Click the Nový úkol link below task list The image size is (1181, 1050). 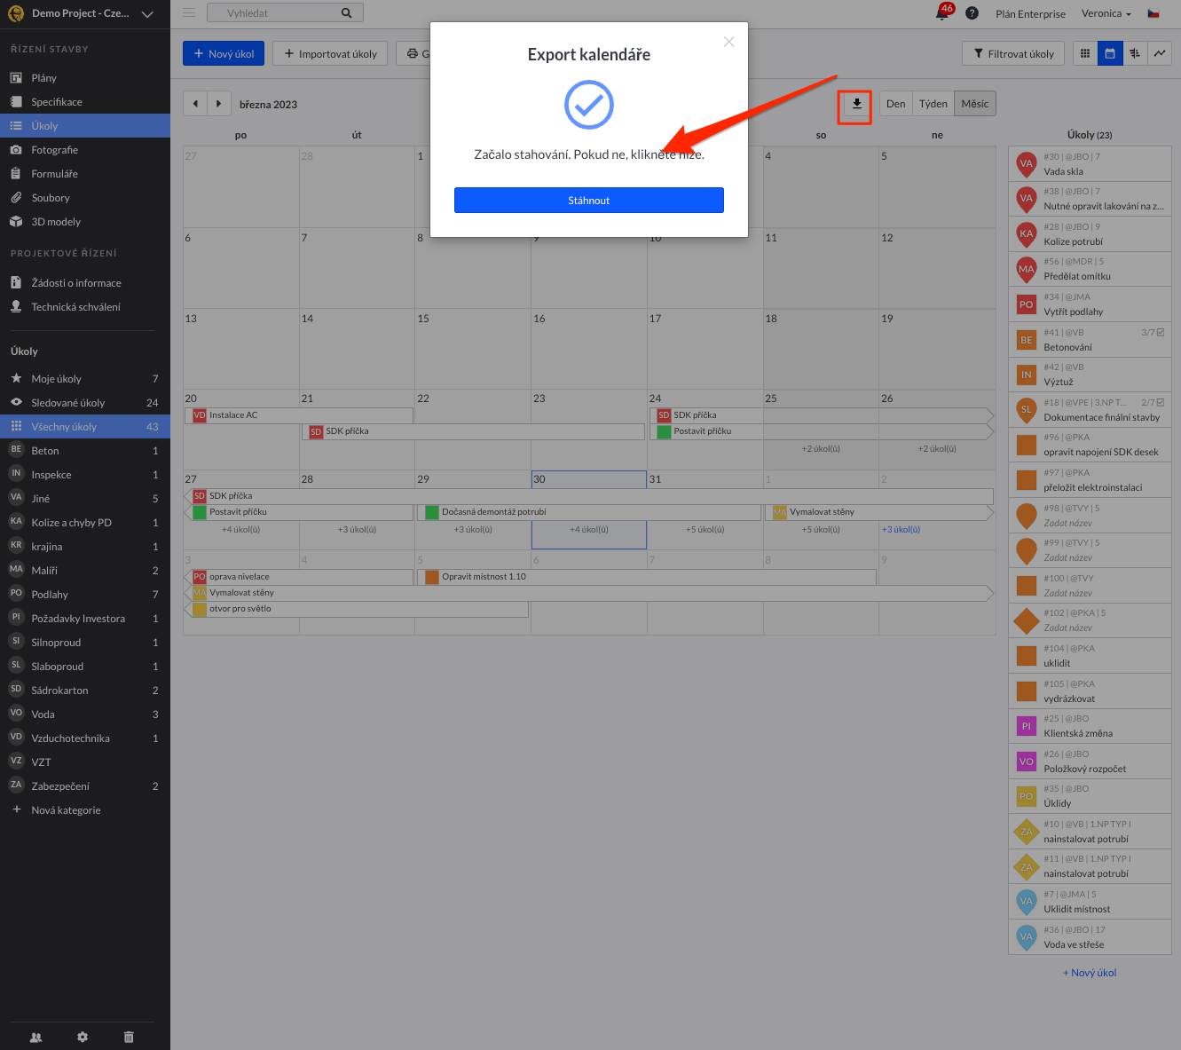tap(1090, 973)
